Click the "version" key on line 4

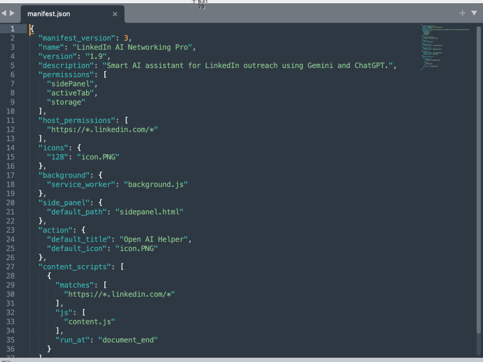tap(57, 56)
